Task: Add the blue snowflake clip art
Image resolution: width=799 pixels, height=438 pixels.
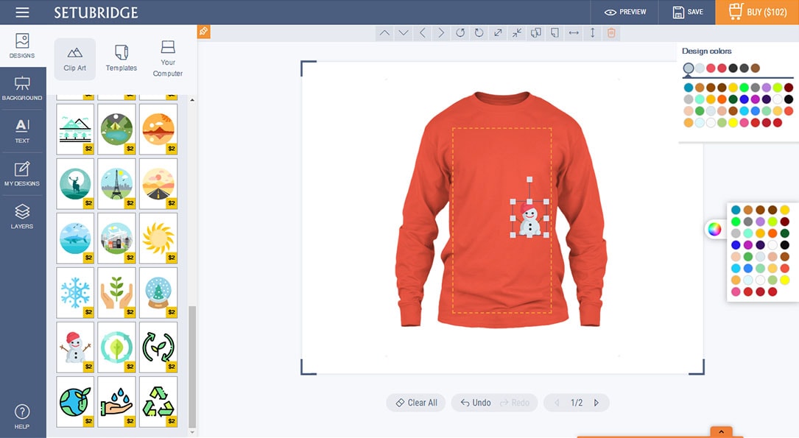Action: [75, 293]
